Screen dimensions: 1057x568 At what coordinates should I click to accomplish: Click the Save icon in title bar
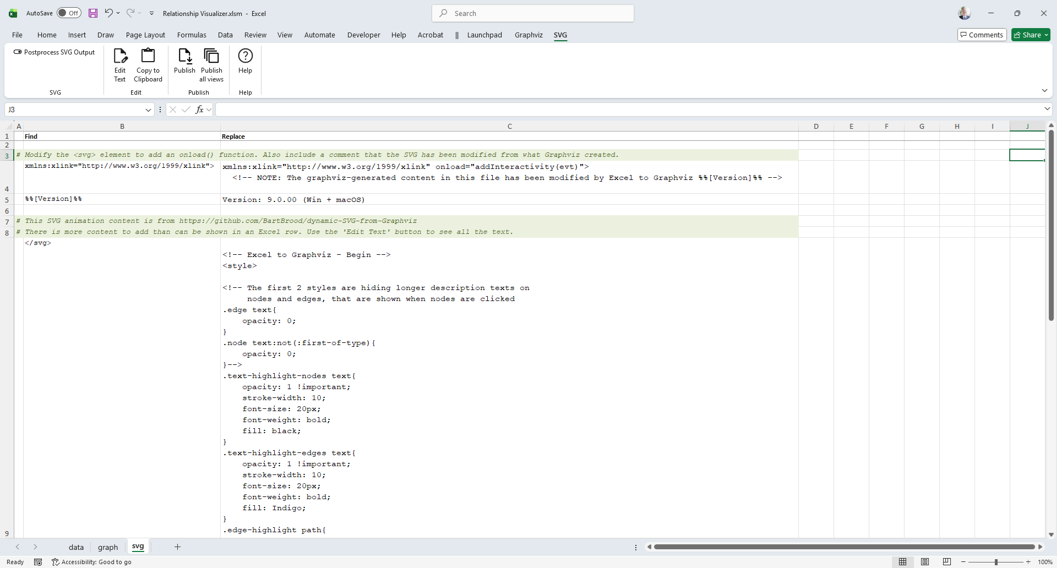93,13
